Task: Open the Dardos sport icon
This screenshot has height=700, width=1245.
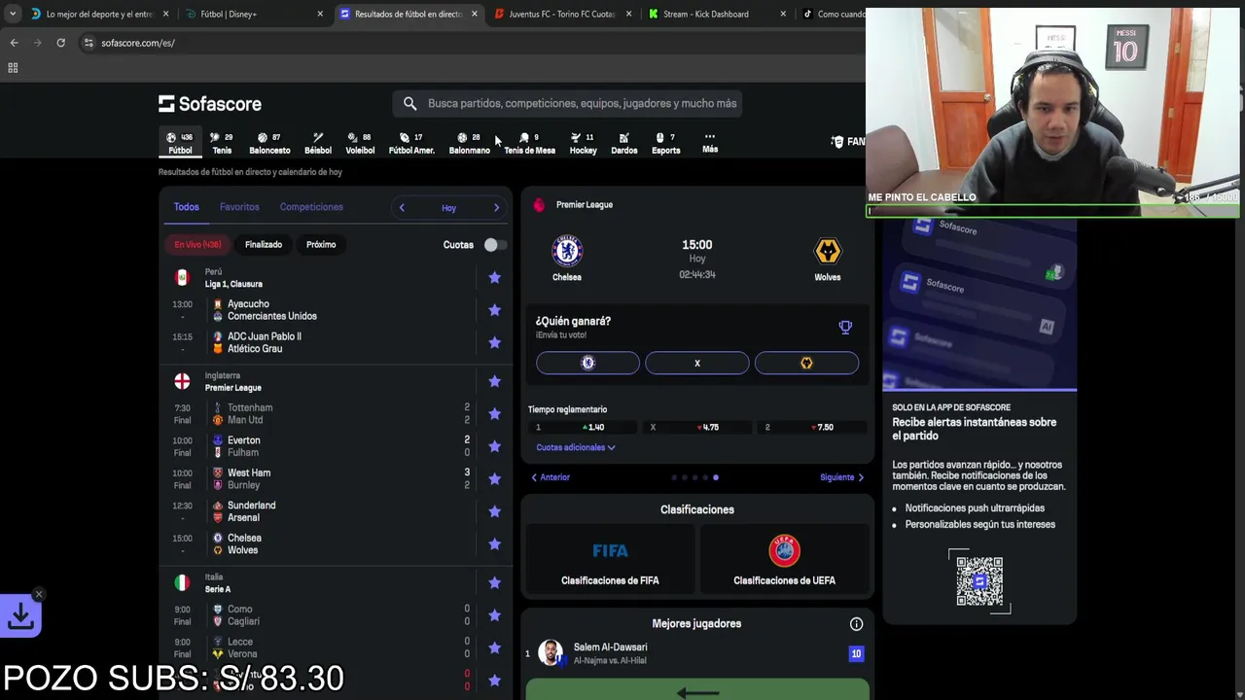Action: pyautogui.click(x=624, y=143)
